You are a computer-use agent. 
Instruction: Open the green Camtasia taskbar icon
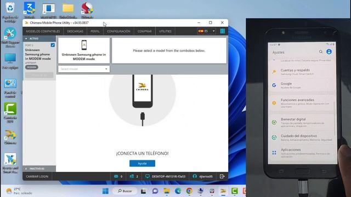coord(234,191)
